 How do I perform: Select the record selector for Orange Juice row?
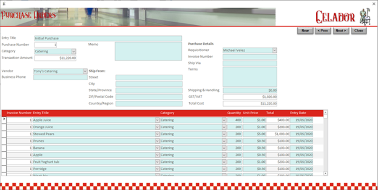click(4, 127)
